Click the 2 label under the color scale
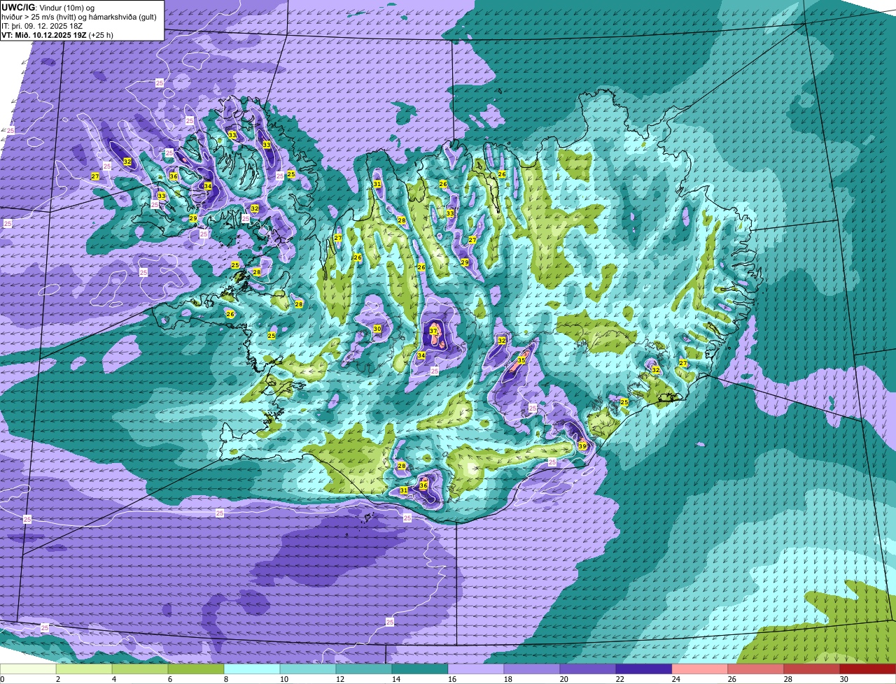The height and width of the screenshot is (684, 896). [x=57, y=679]
